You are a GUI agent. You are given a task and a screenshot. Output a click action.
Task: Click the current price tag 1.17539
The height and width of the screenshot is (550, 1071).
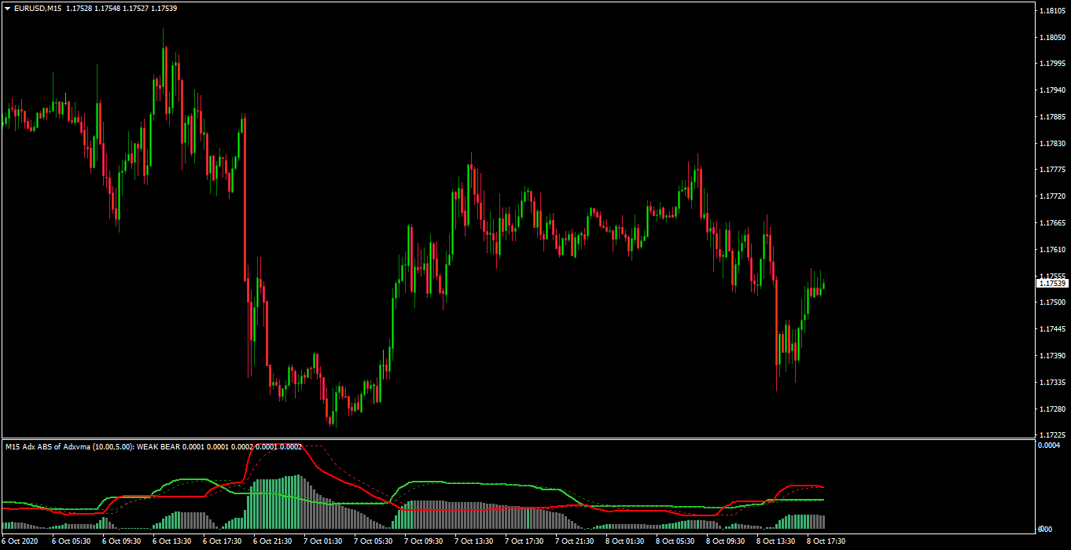pyautogui.click(x=1052, y=283)
